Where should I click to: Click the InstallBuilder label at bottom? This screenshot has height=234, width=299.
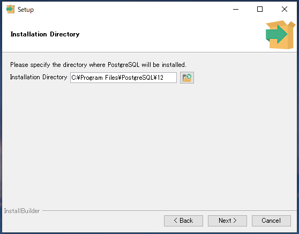tap(22, 211)
